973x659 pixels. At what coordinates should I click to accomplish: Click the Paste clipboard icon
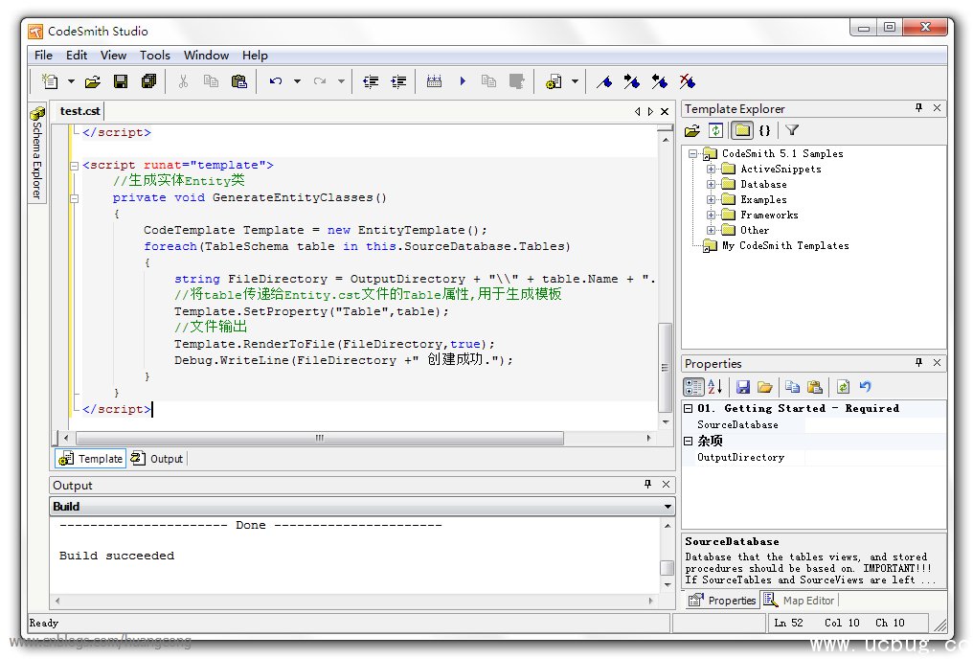(x=238, y=81)
